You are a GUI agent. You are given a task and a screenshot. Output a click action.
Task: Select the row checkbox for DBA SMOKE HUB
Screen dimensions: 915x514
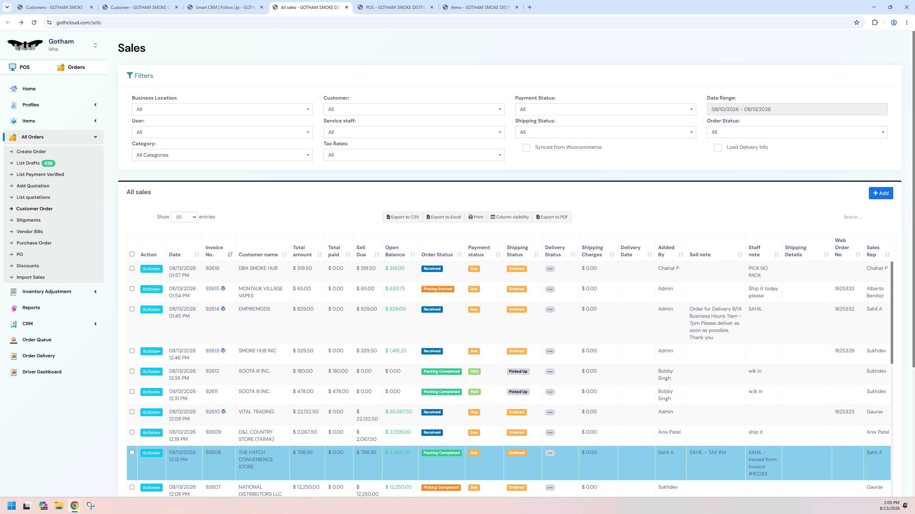click(132, 268)
